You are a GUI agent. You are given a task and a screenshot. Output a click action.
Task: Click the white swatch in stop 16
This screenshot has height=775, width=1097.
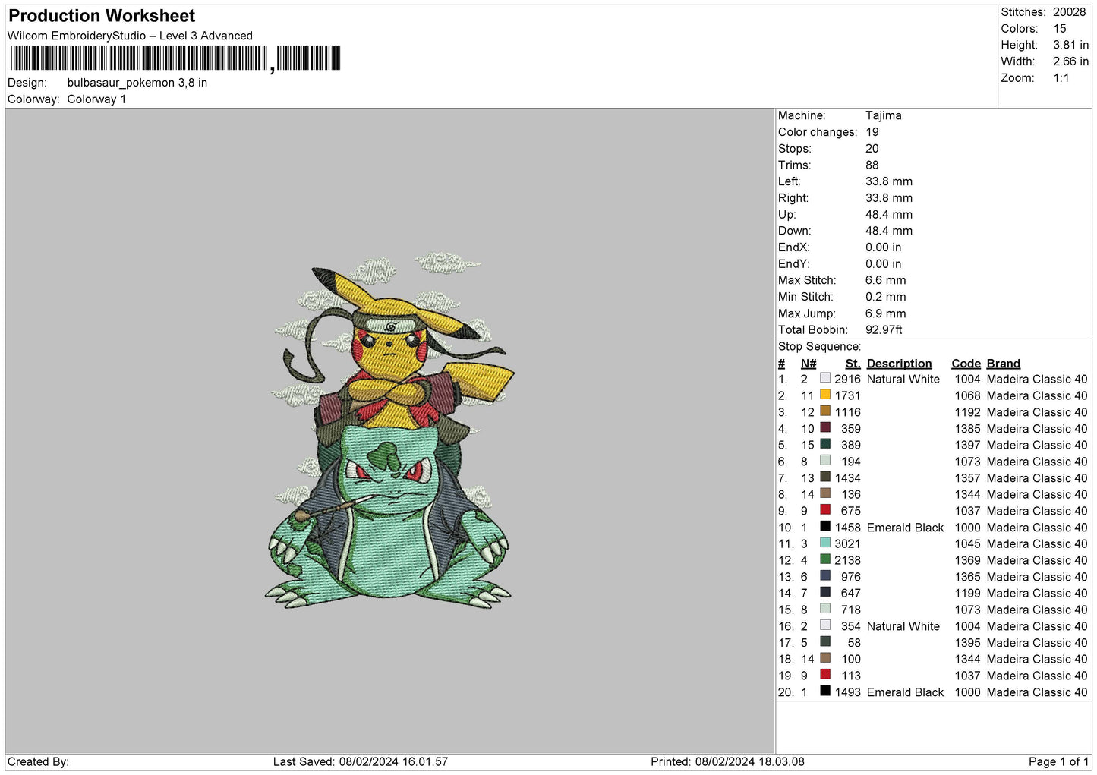click(x=825, y=625)
